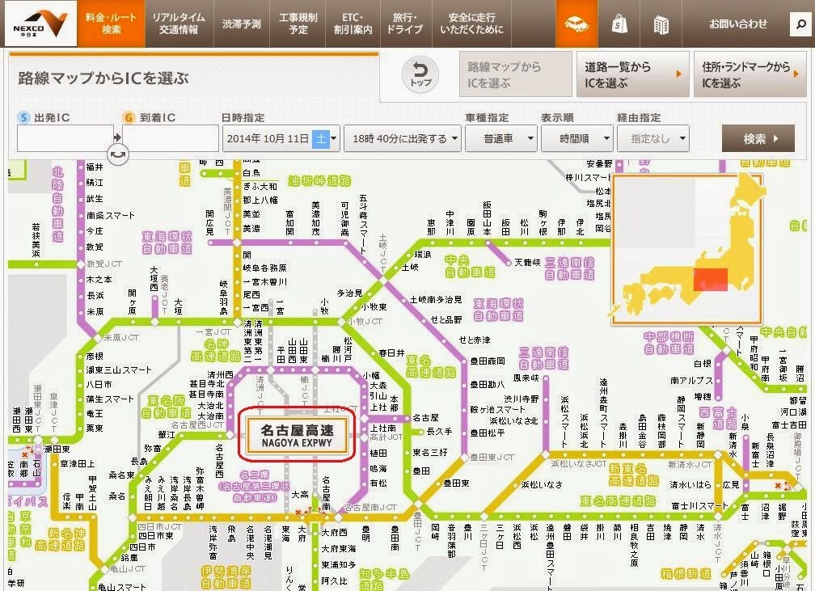This screenshot has width=815, height=591.
Task: Click the トップ return arrow button
Action: click(x=420, y=75)
